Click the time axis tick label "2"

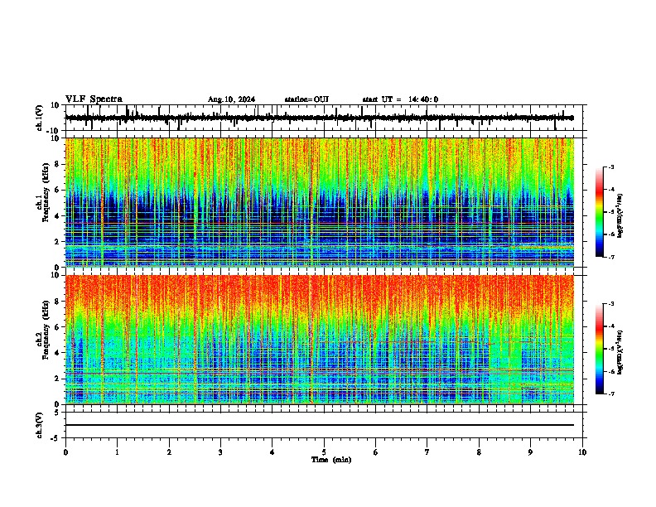click(x=169, y=452)
